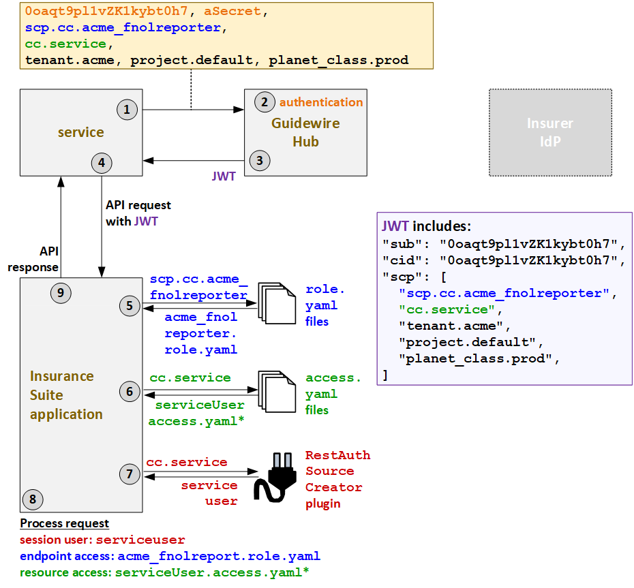Viewport: 634px width, 588px height.
Task: Select the Insurer IdP box
Action: click(x=549, y=132)
